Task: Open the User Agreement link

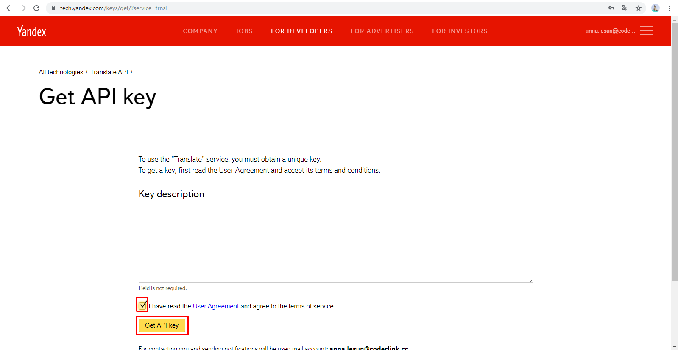Action: click(216, 306)
